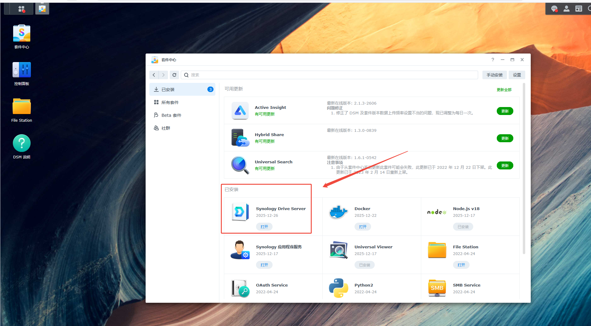Open Synology Drive Server via Open button
This screenshot has width=591, height=326.
(x=264, y=227)
